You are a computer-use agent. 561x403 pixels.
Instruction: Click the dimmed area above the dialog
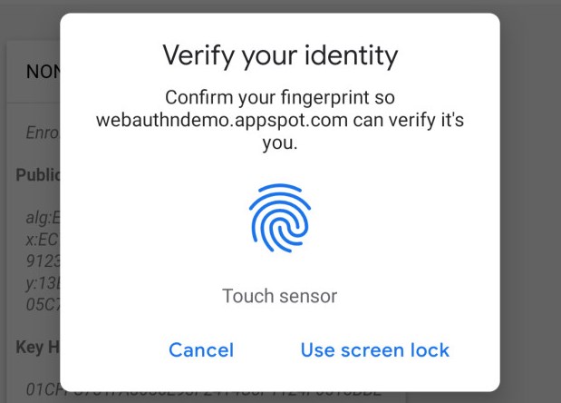coord(280,6)
